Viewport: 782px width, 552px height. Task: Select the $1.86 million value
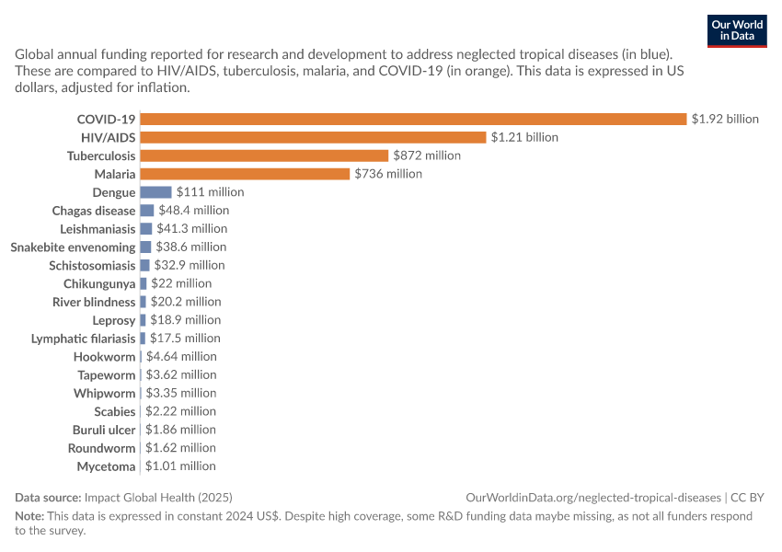point(180,430)
